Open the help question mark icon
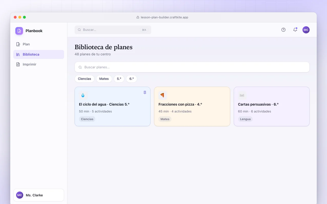 tap(283, 30)
